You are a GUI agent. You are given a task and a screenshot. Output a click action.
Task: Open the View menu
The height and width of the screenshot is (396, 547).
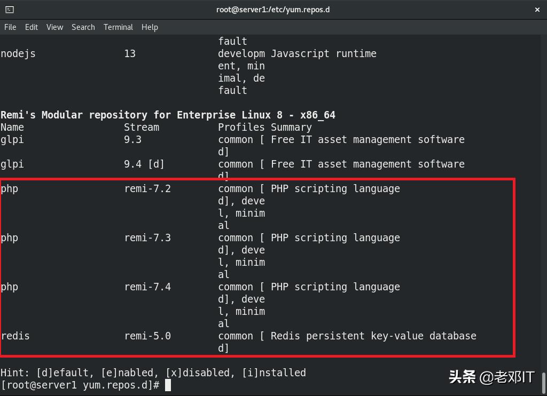[54, 27]
